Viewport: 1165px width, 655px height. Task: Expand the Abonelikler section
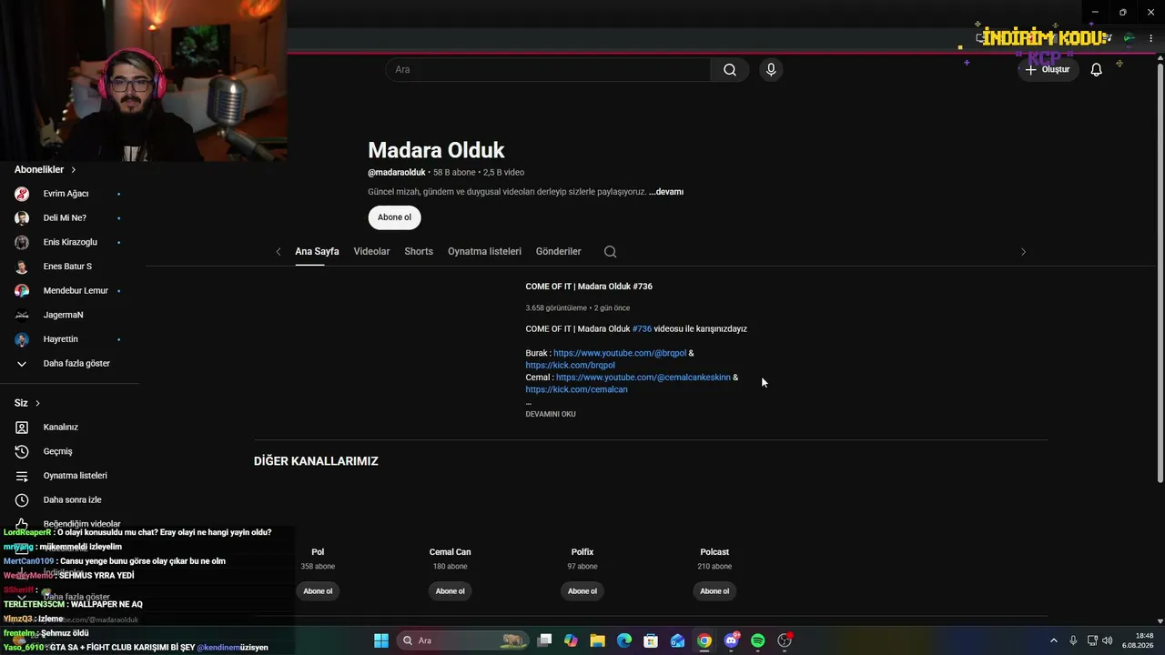46,170
